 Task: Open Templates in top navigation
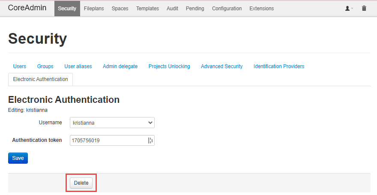pos(147,9)
